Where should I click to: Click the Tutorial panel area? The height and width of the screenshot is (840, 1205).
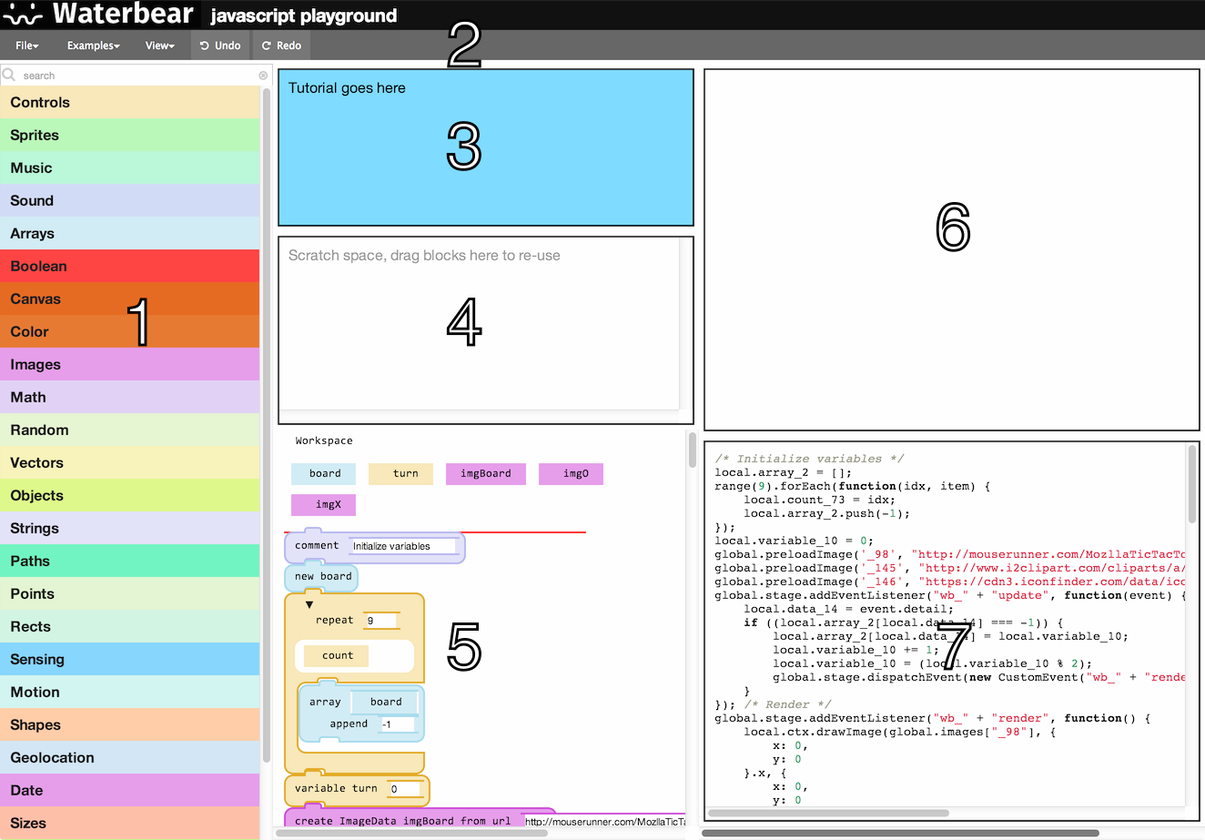click(486, 147)
